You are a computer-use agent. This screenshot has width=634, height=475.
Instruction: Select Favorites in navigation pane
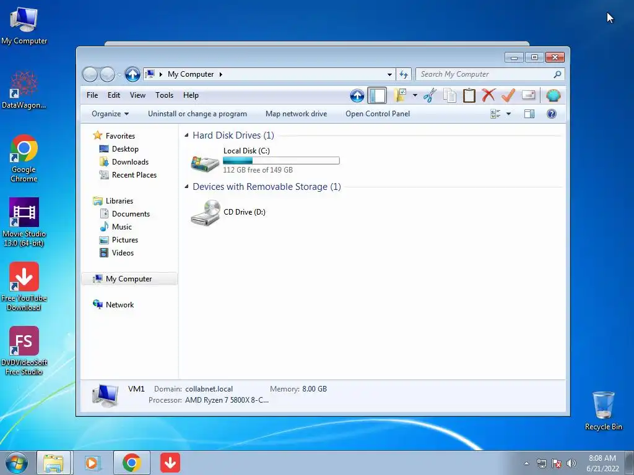click(120, 136)
